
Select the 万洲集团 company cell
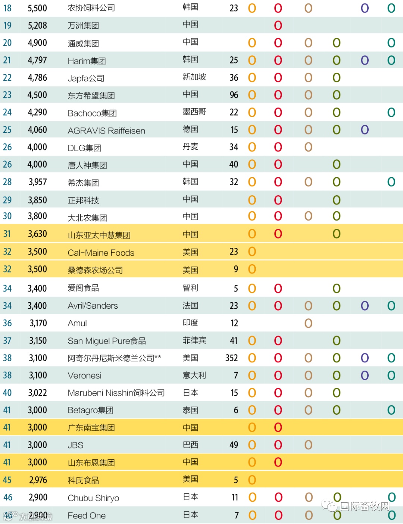pyautogui.click(x=83, y=25)
